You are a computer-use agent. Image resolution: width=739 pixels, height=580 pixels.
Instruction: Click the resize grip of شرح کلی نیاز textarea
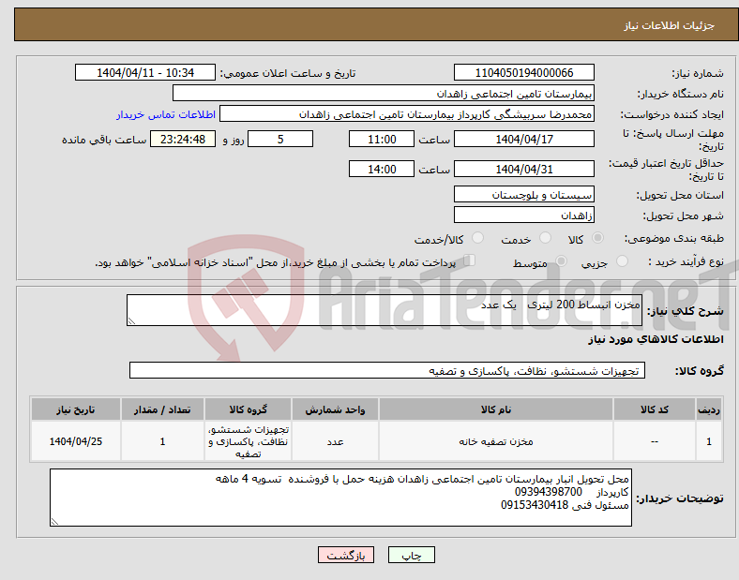pyautogui.click(x=131, y=321)
